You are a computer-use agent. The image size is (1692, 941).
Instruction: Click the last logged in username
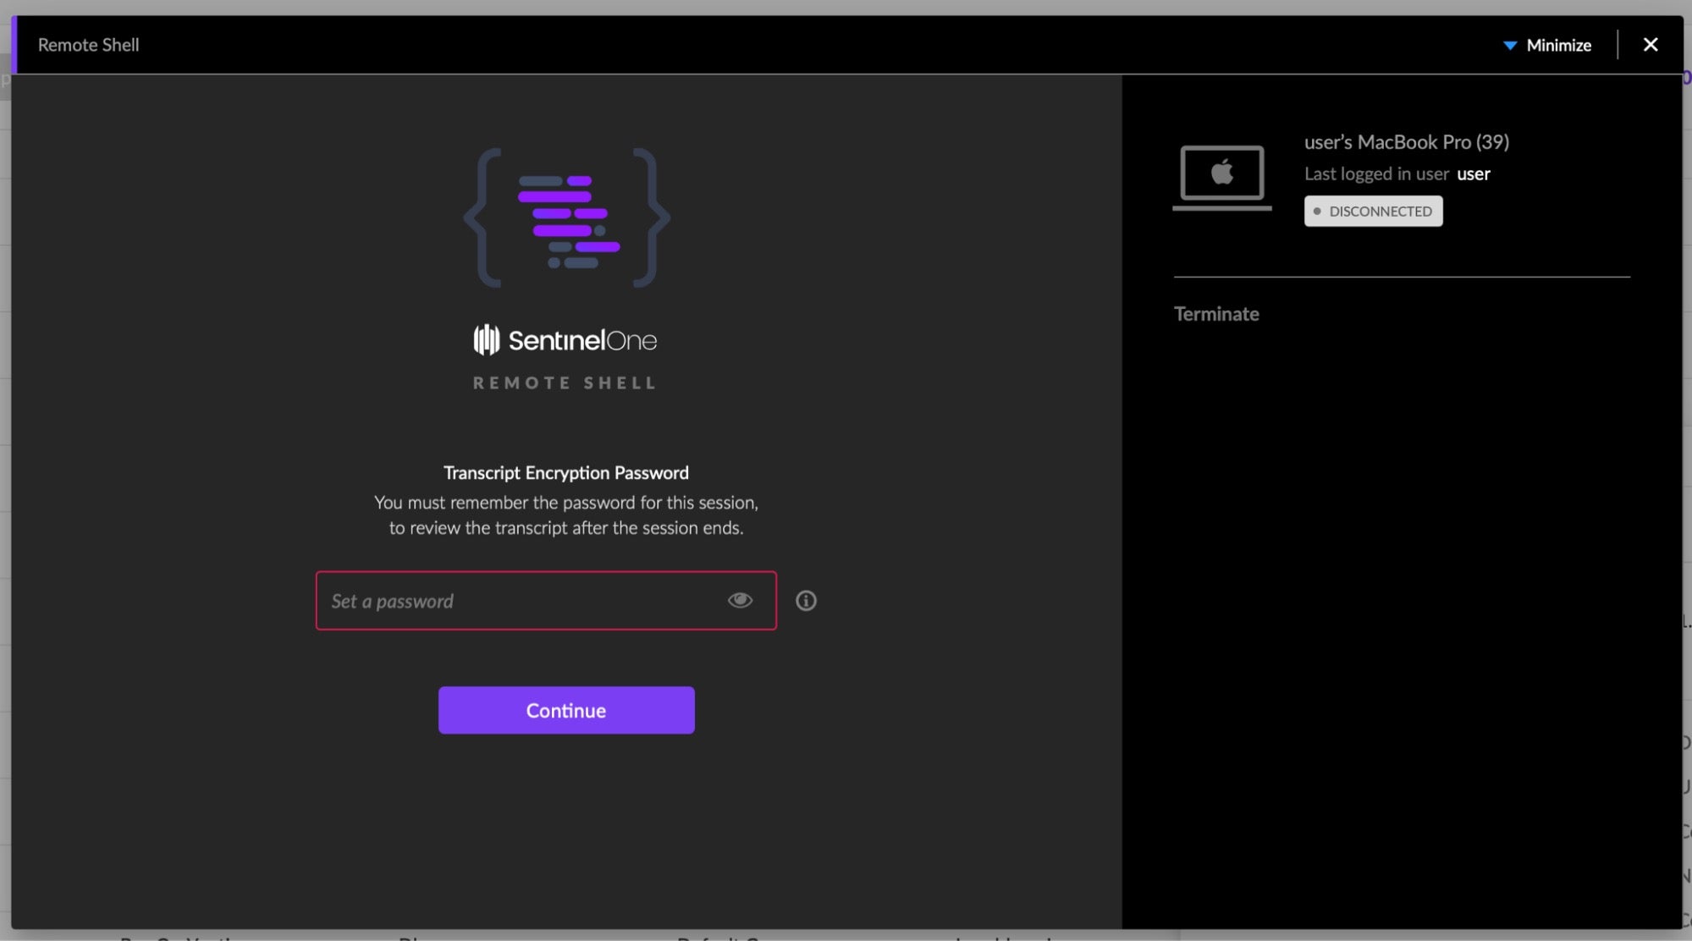pyautogui.click(x=1473, y=174)
